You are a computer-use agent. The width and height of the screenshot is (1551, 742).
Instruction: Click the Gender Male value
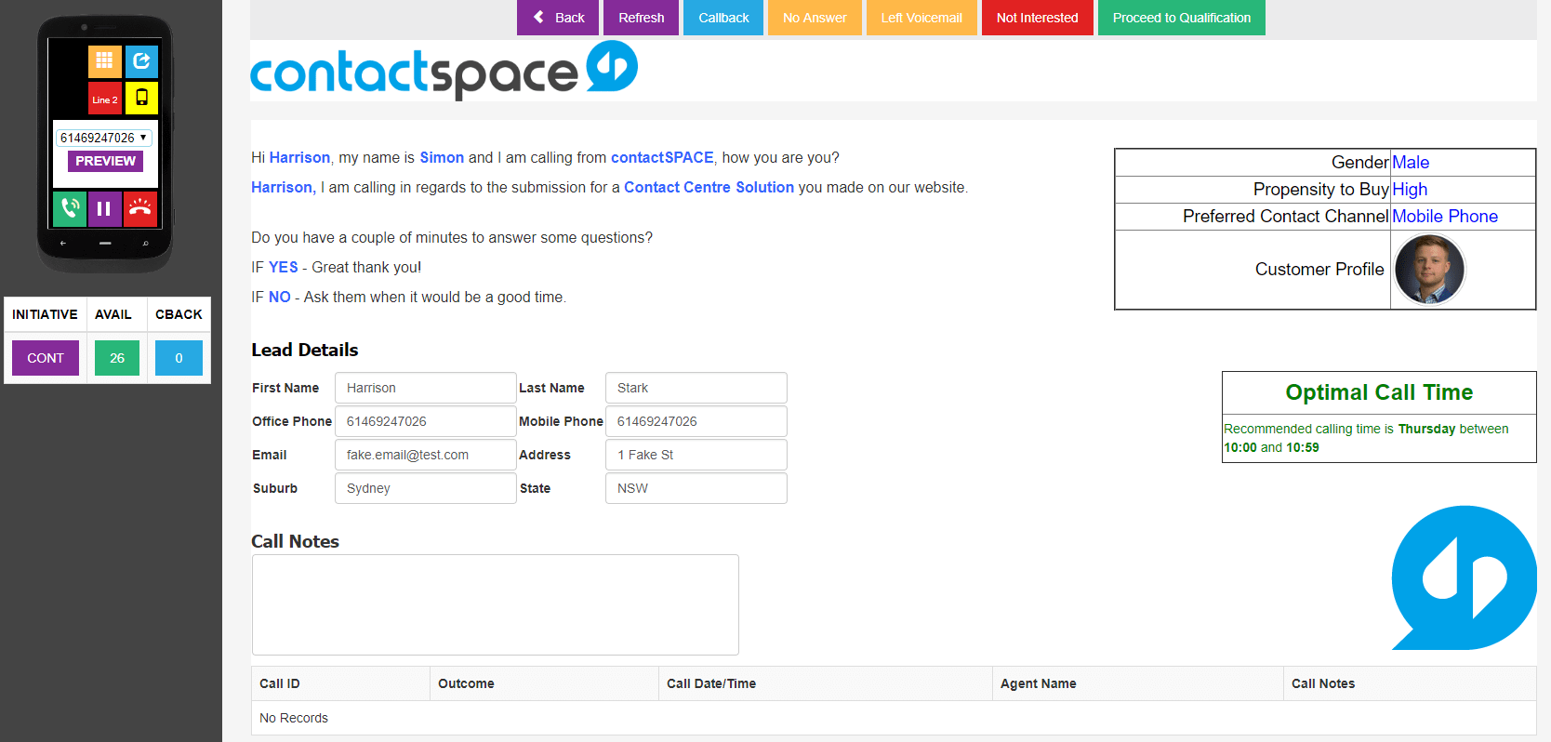tap(1411, 163)
